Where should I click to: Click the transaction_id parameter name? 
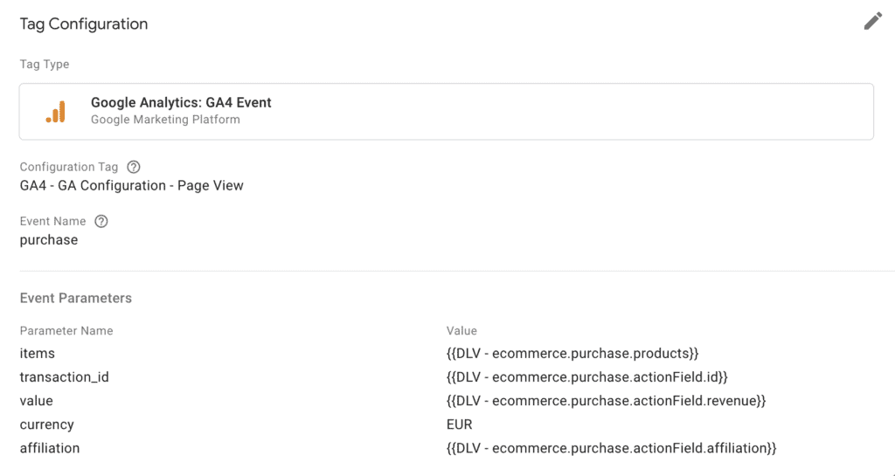click(64, 377)
